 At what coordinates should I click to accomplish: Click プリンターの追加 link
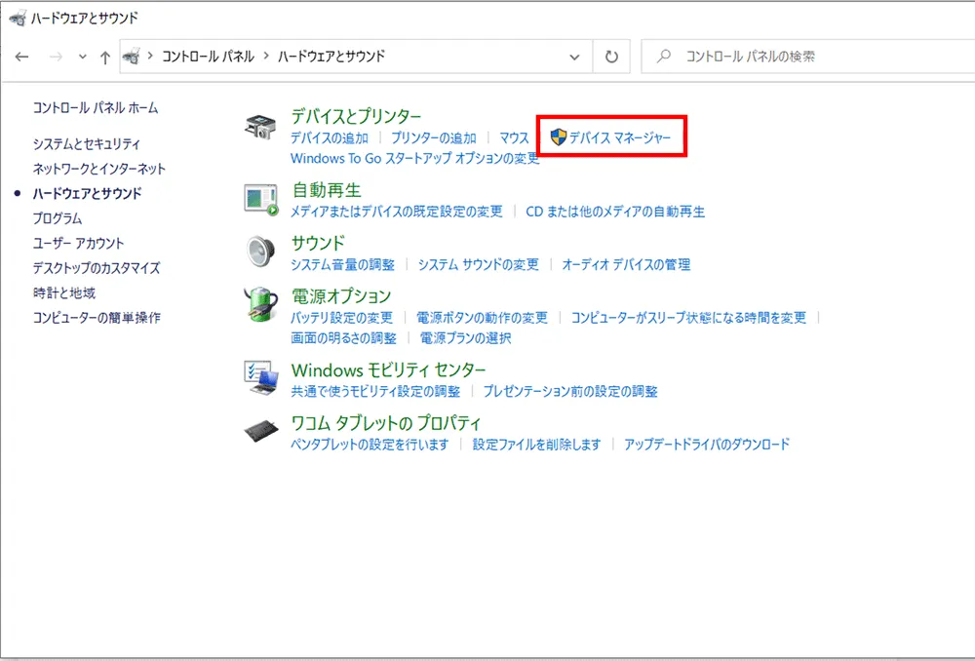tap(434, 137)
